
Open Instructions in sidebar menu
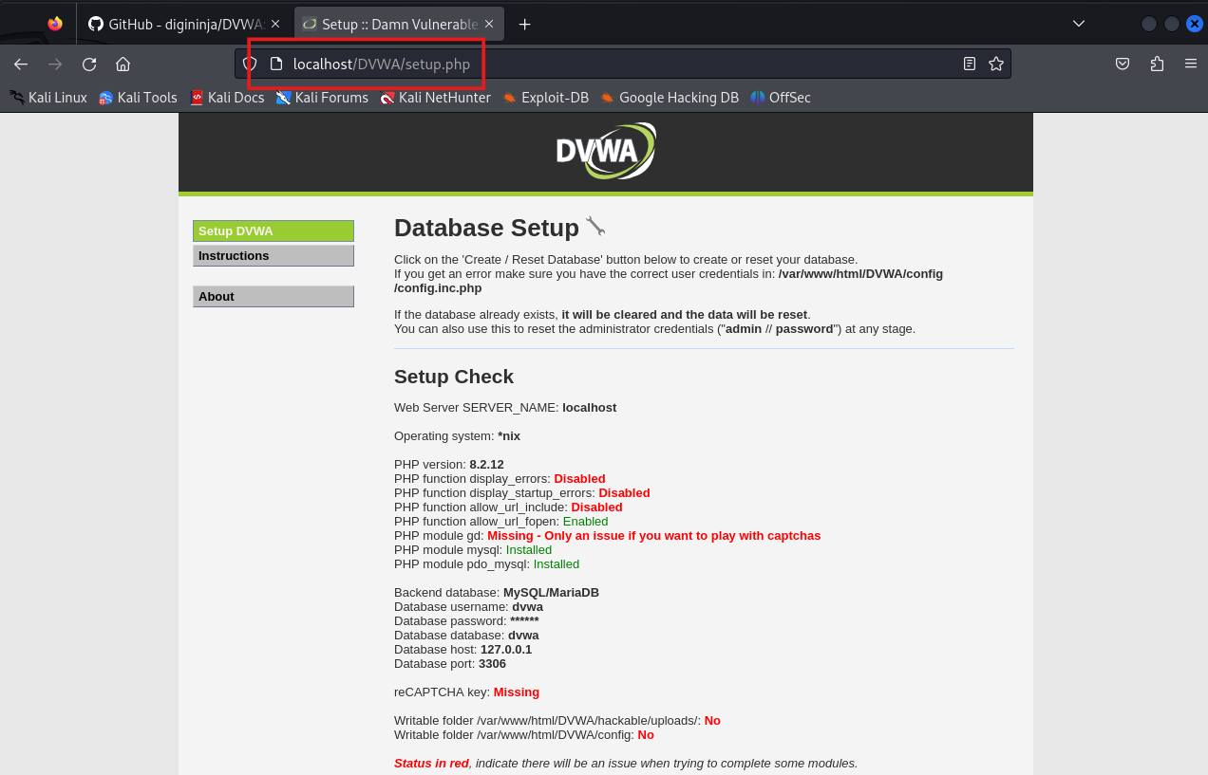click(x=274, y=255)
